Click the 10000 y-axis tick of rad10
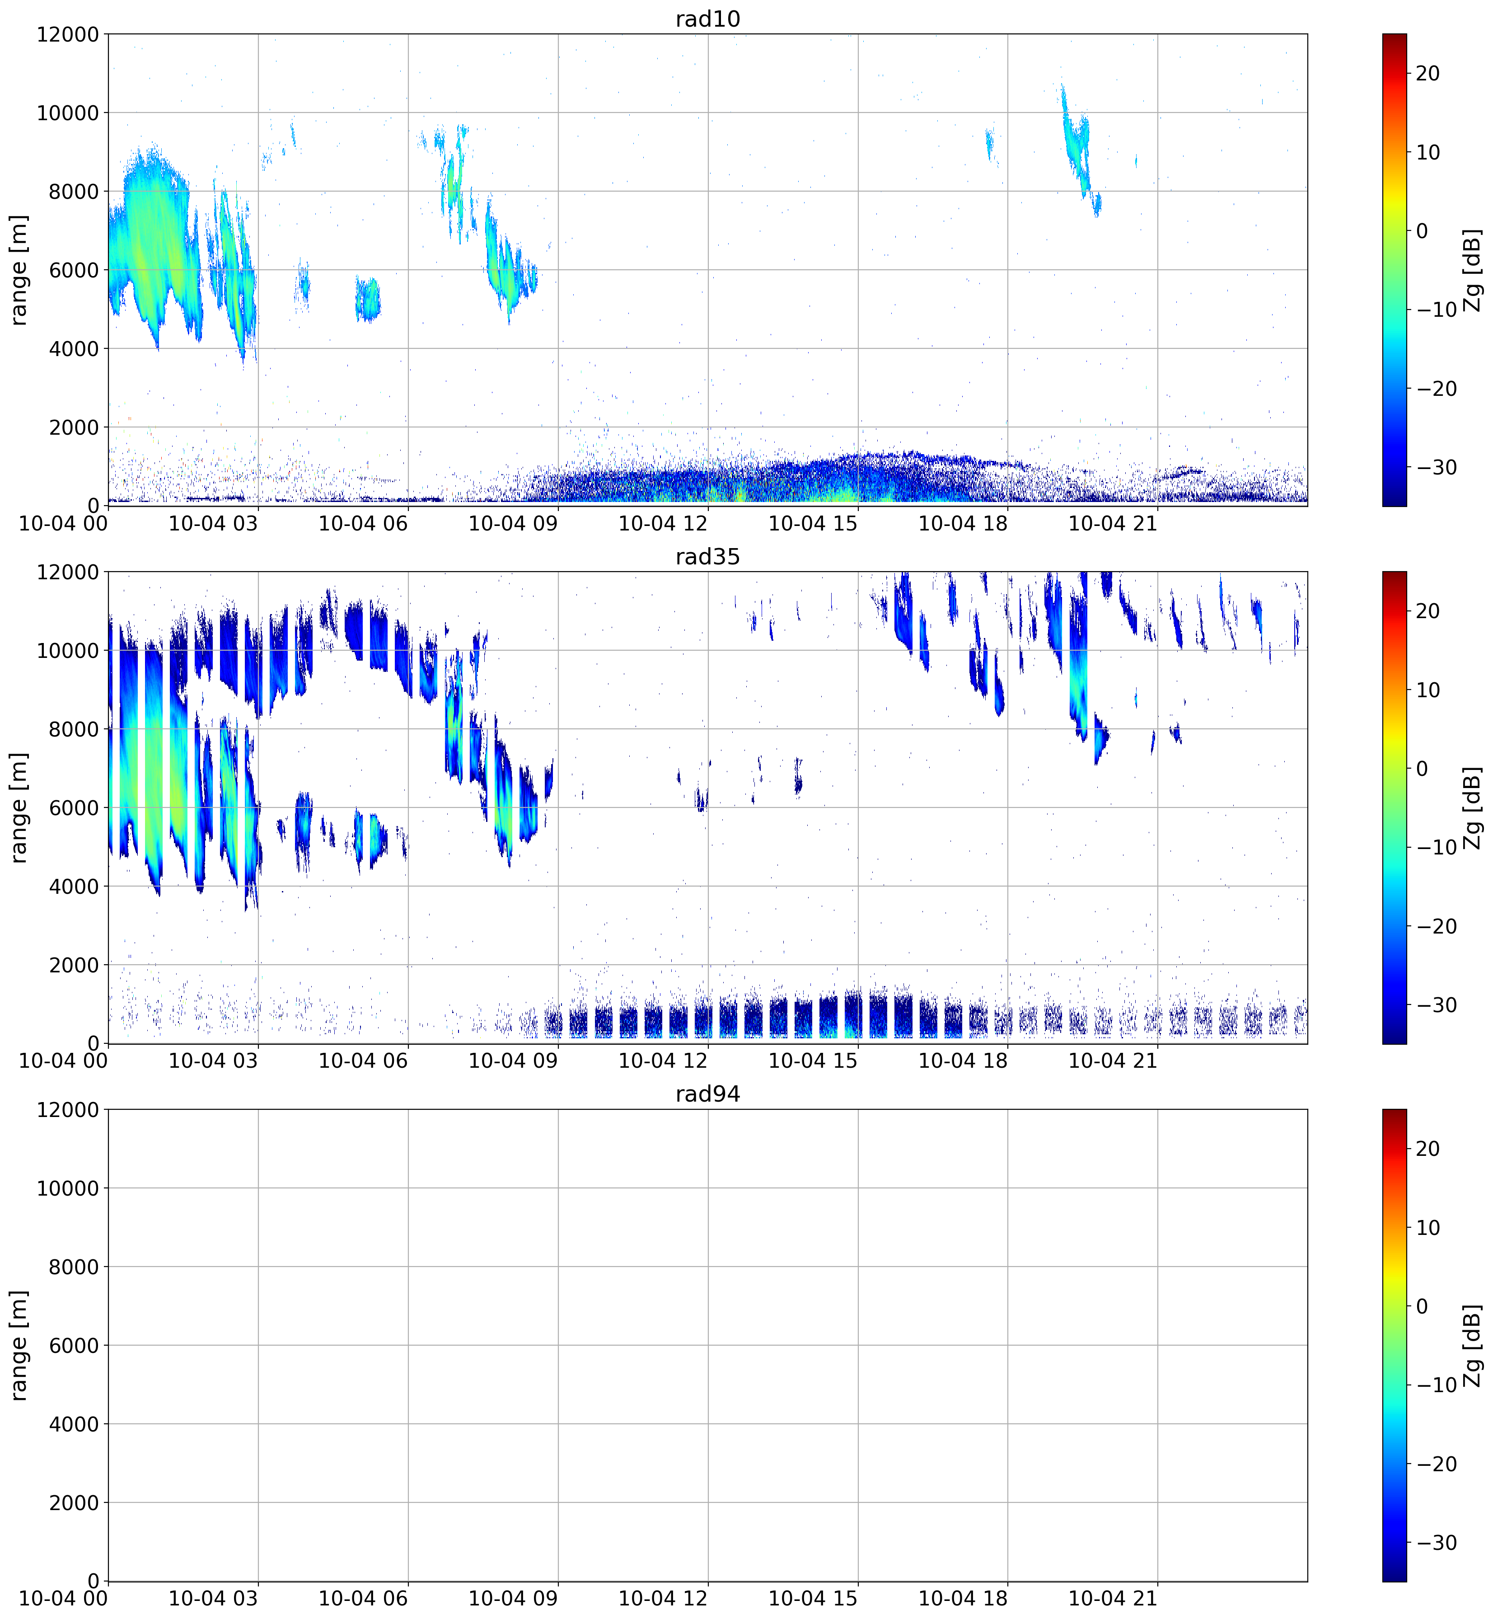 67,113
